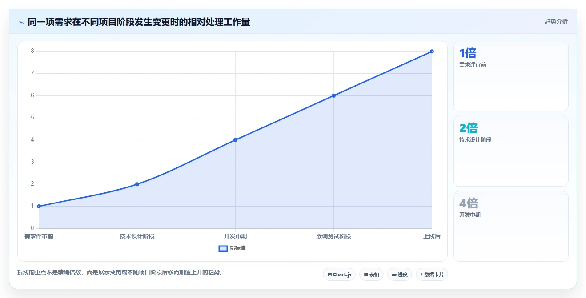Select the 进度 tag
586x298 pixels.
coord(400,274)
